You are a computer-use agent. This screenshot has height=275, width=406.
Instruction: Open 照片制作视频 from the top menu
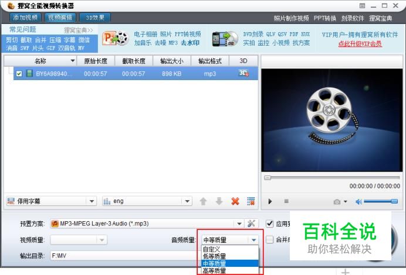click(x=291, y=18)
